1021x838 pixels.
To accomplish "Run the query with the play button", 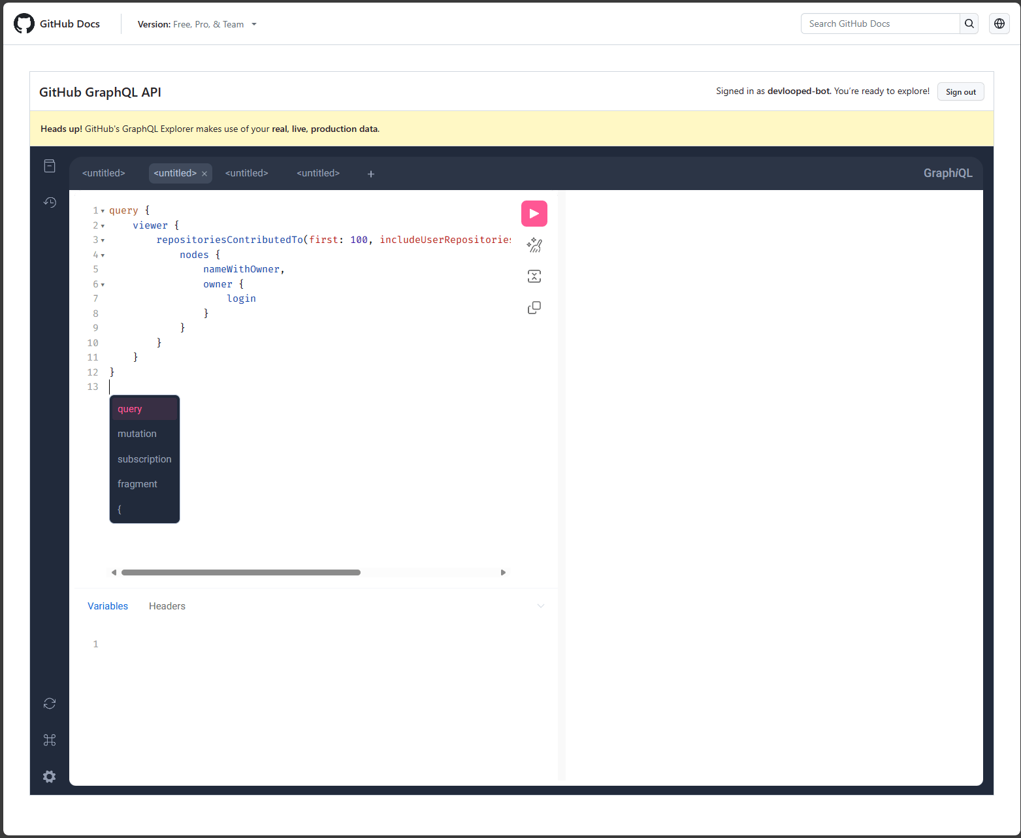I will (x=534, y=214).
